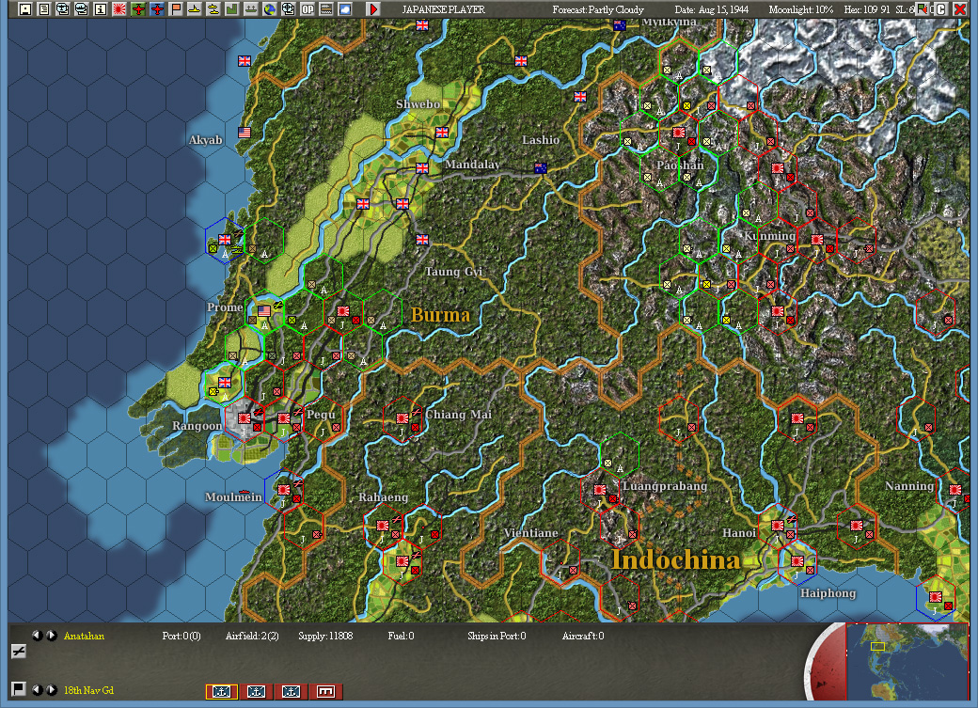
Task: Open the Anatahan base name link
Action: pyautogui.click(x=84, y=636)
